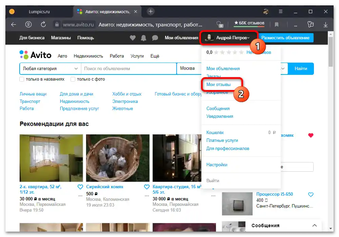Open 'Магазины' header link

(x=61, y=38)
